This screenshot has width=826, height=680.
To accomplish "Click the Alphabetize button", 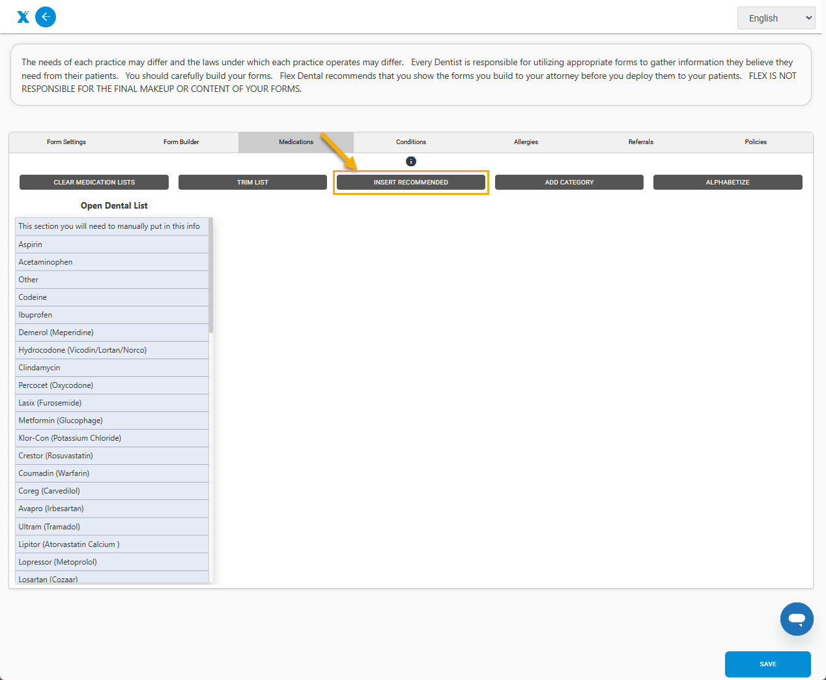I will (728, 183).
